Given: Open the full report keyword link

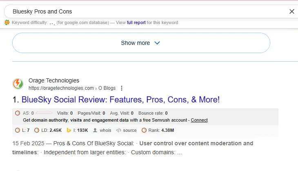Looking at the screenshot, I should click(136, 22).
